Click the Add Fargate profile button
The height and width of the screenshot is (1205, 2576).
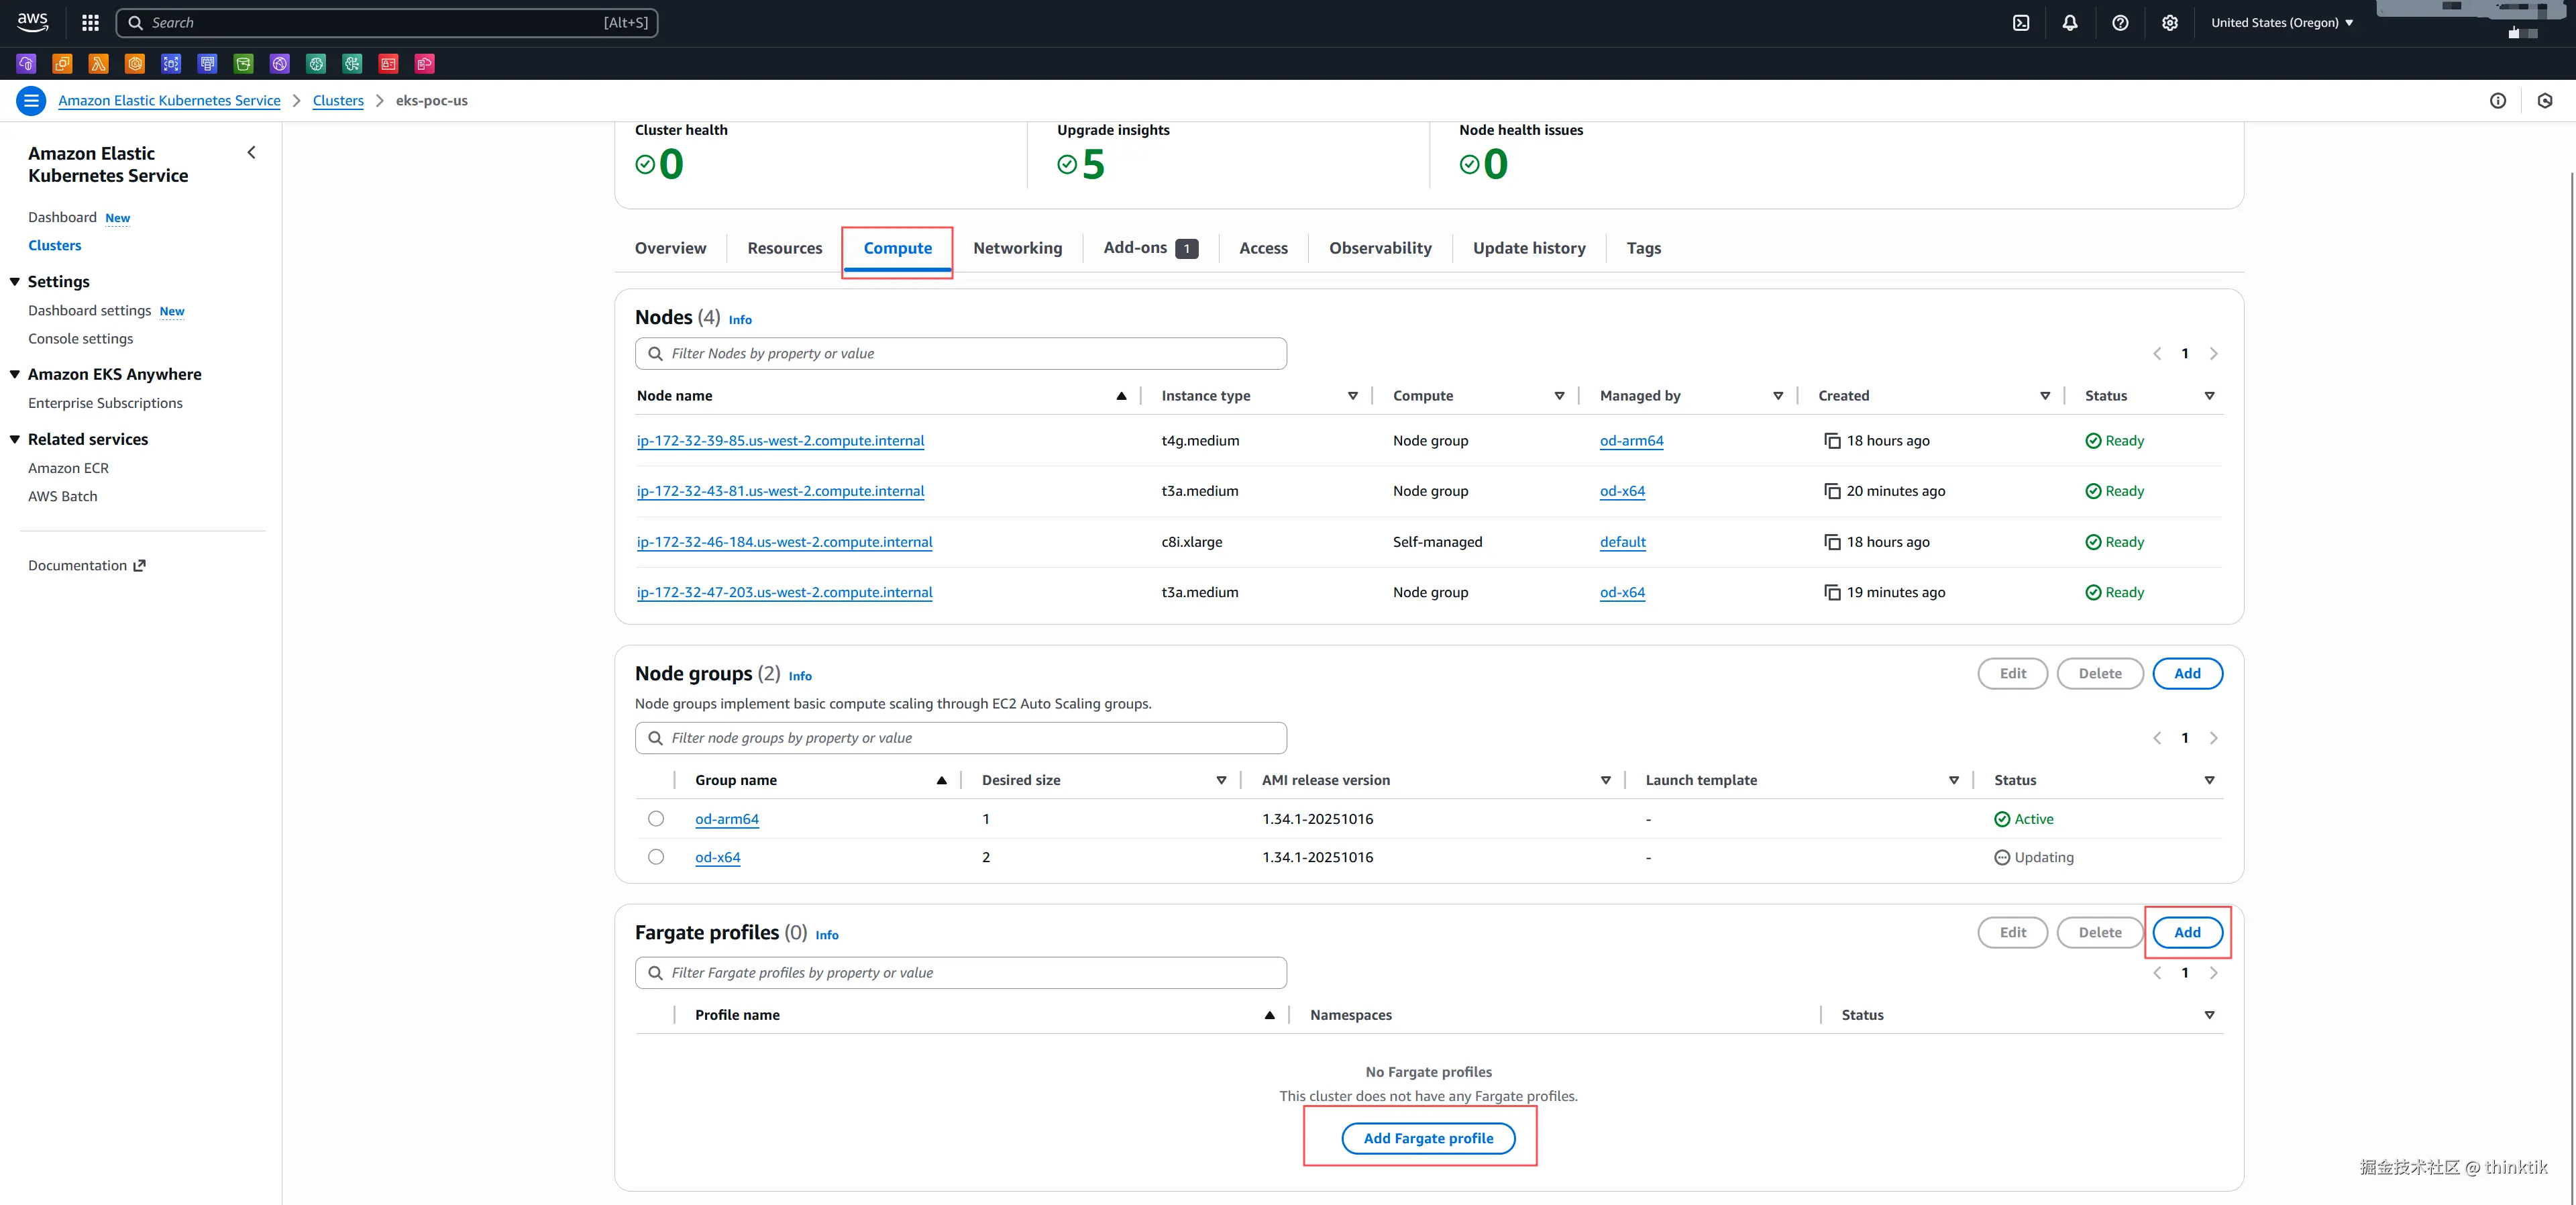click(x=1428, y=1138)
